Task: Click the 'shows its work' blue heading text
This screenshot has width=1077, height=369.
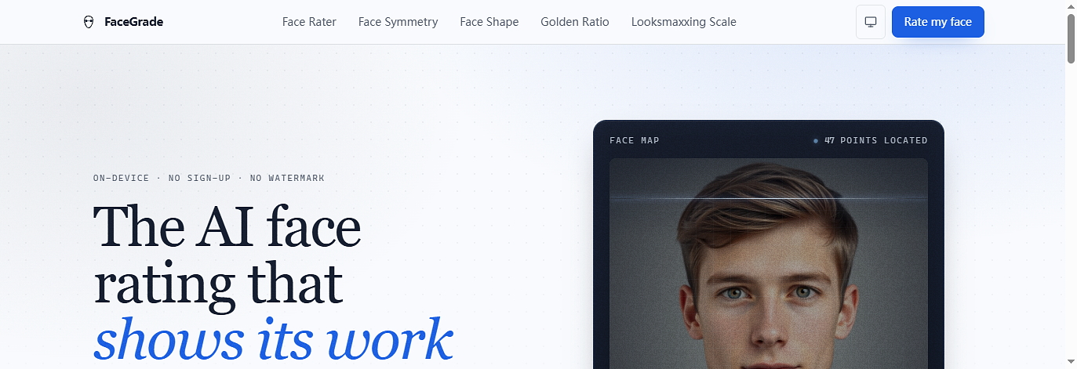Action: (273, 340)
